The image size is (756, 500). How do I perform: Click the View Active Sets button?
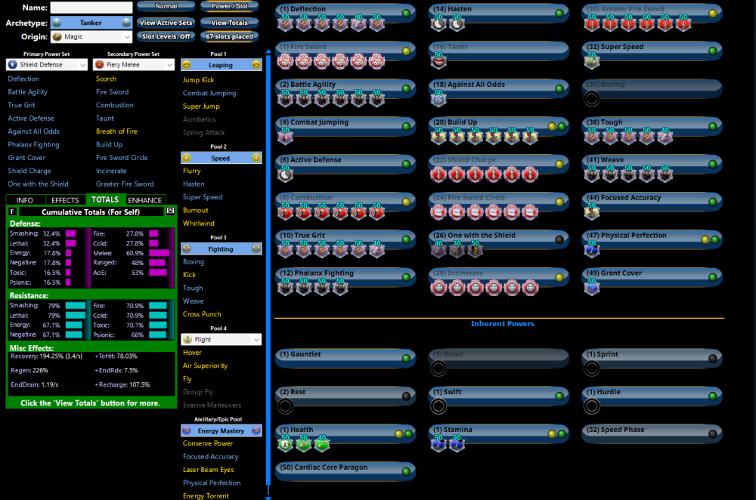click(166, 23)
